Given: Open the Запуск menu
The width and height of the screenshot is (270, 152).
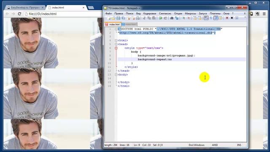Looking at the screenshot, I should [203, 14].
